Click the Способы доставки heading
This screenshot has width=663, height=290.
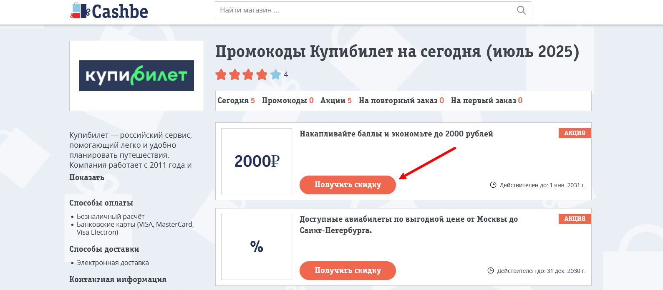point(104,249)
